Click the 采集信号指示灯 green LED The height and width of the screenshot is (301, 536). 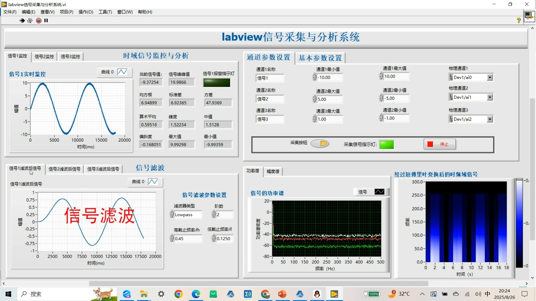[386, 144]
